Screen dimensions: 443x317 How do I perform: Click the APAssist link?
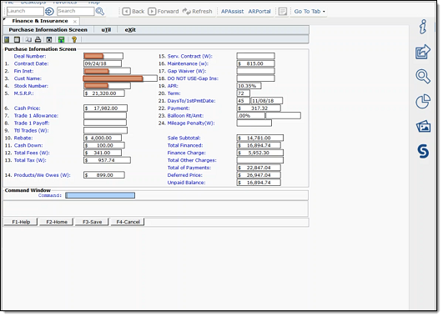point(232,12)
